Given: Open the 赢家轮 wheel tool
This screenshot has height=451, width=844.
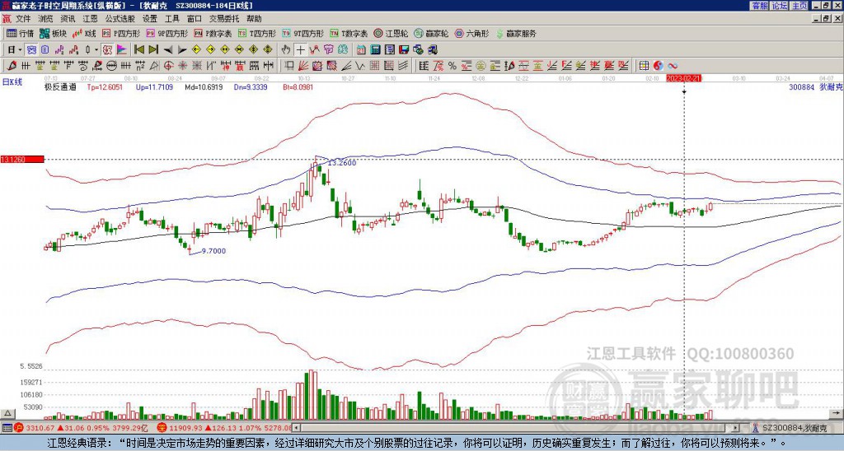Looking at the screenshot, I should [x=431, y=33].
